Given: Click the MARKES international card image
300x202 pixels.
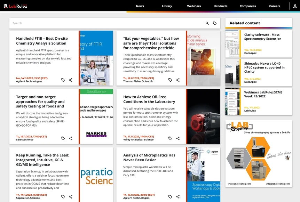Looking at the screenshot, I should pyautogui.click(x=96, y=116).
